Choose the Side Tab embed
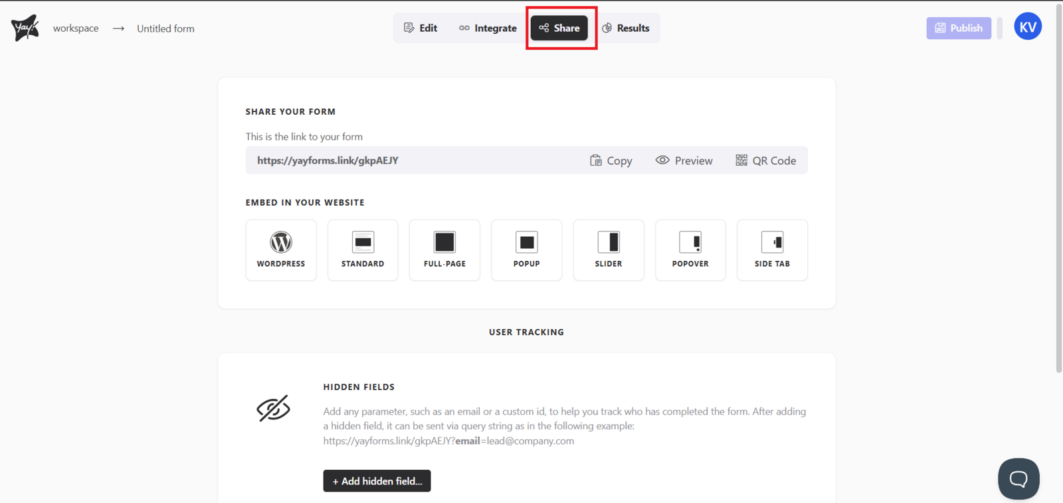The image size is (1063, 503). [772, 250]
